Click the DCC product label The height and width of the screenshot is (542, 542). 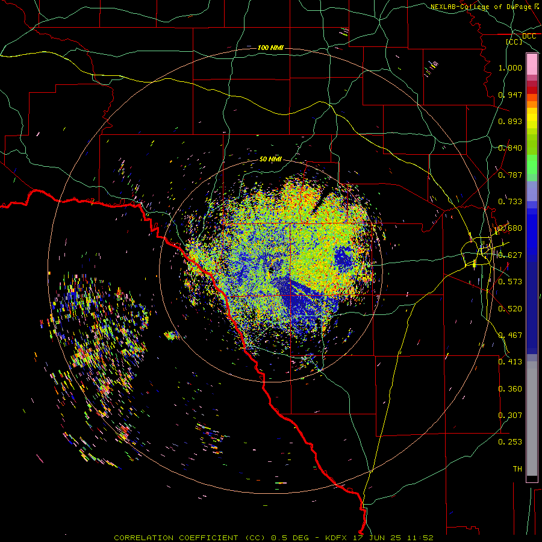point(529,36)
